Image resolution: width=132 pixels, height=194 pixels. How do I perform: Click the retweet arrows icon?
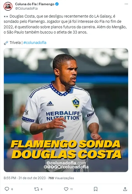[36, 189]
